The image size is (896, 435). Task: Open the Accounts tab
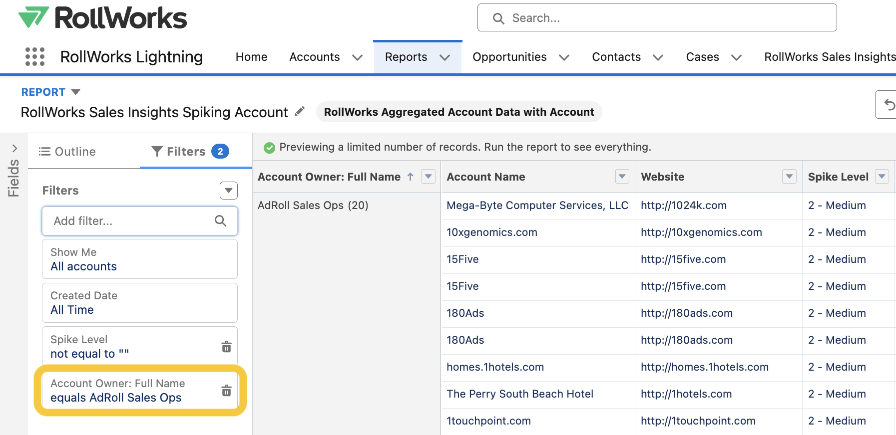(315, 57)
